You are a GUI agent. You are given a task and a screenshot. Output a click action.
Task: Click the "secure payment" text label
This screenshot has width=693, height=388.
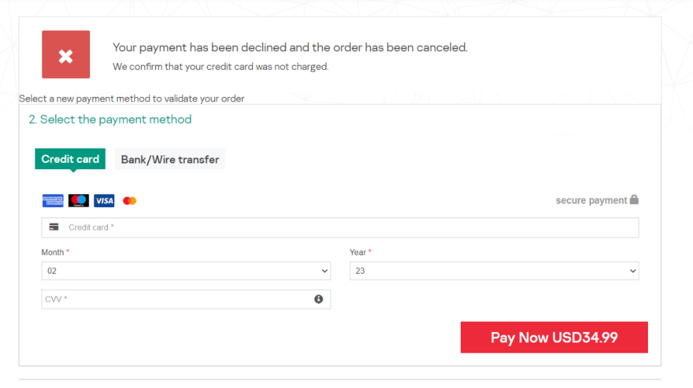(591, 200)
